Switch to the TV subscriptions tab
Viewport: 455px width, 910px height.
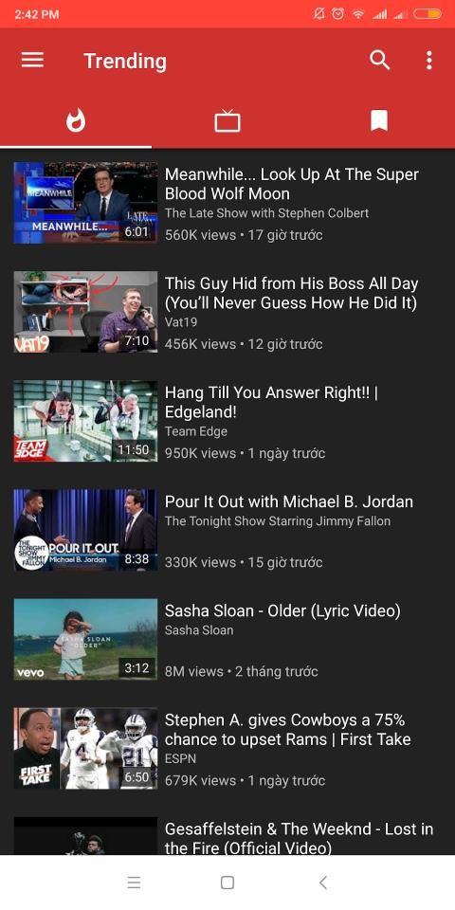tap(227, 120)
